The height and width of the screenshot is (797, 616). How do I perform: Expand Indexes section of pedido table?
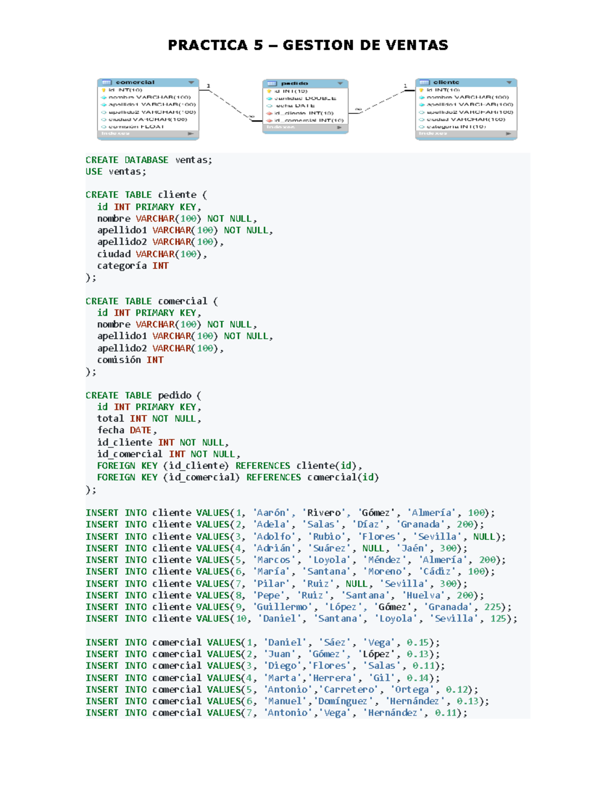339,127
